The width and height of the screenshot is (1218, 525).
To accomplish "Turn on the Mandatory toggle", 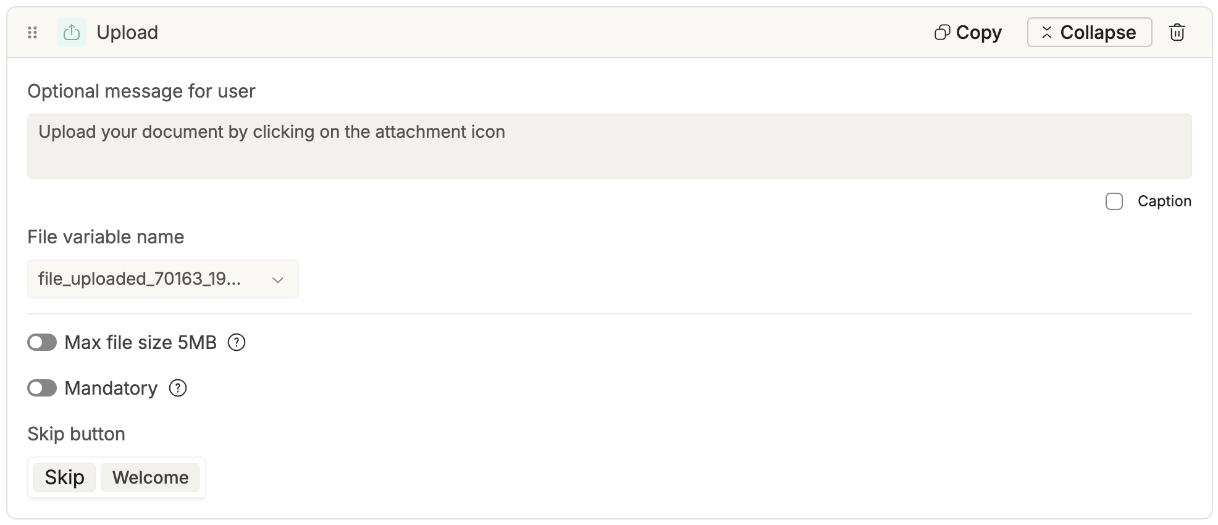I will [x=42, y=388].
